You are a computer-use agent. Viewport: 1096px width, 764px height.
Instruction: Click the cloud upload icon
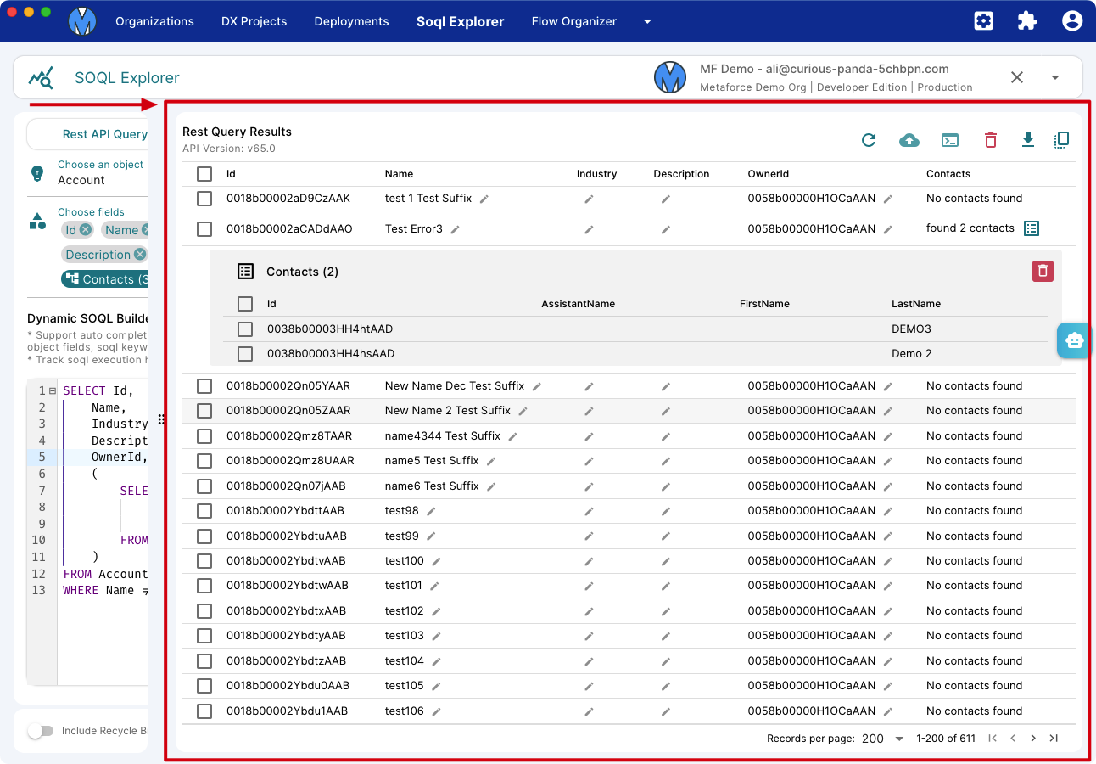click(909, 140)
